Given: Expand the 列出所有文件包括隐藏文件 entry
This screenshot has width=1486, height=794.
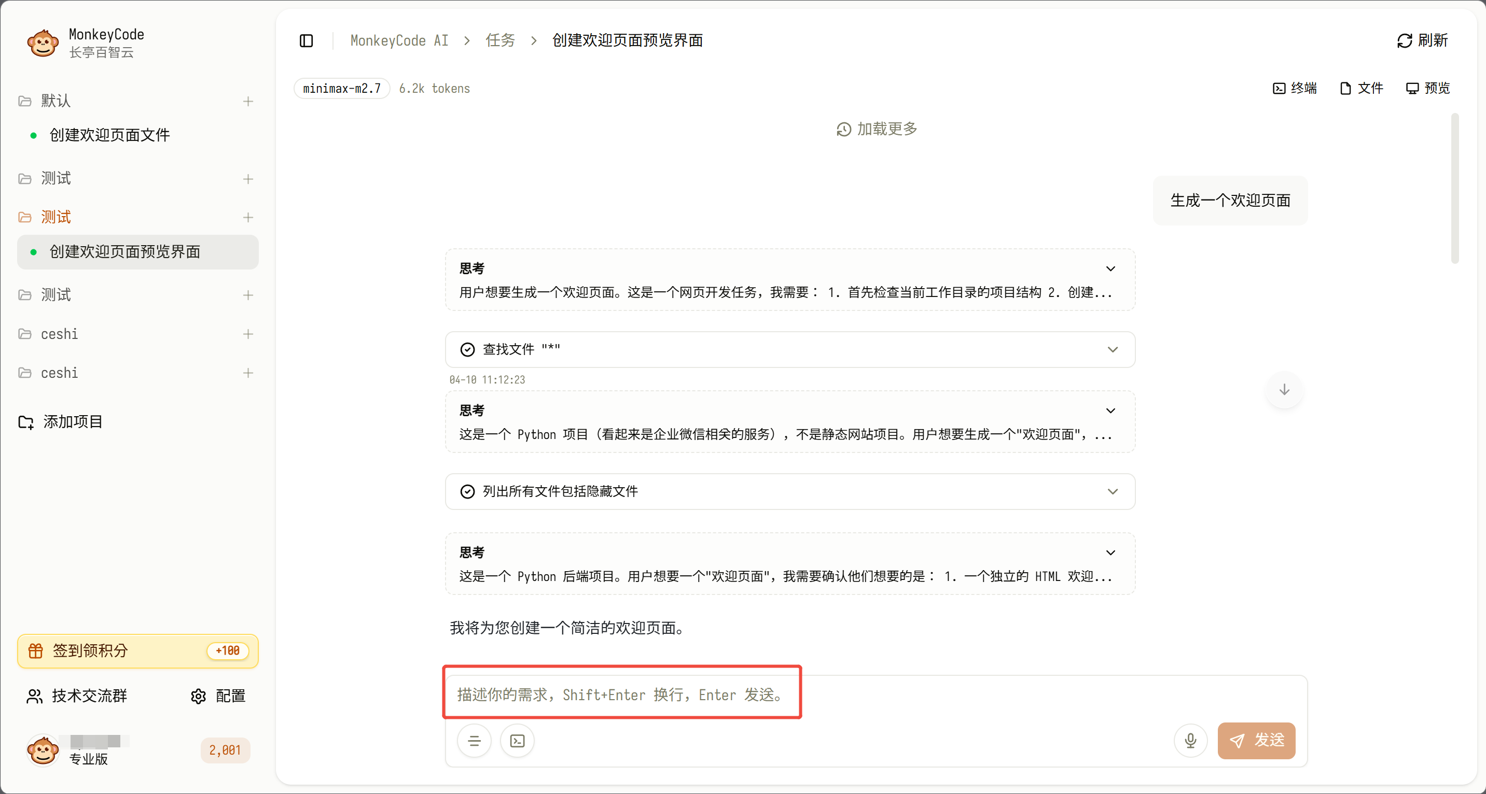Looking at the screenshot, I should 1113,491.
